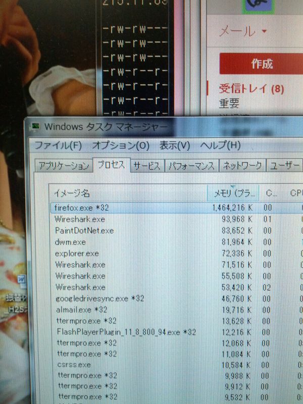This screenshot has height=404, width=303.
Task: Open the Word document icon on desktop
Action: click(x=22, y=281)
